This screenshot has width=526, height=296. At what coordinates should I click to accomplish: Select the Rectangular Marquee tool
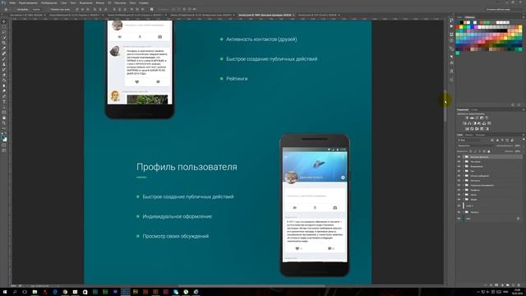(4, 27)
